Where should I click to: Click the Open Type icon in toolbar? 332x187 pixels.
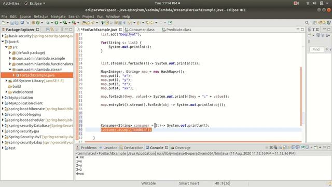pyautogui.click(x=84, y=22)
